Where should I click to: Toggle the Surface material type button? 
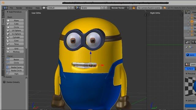tap(190, 69)
